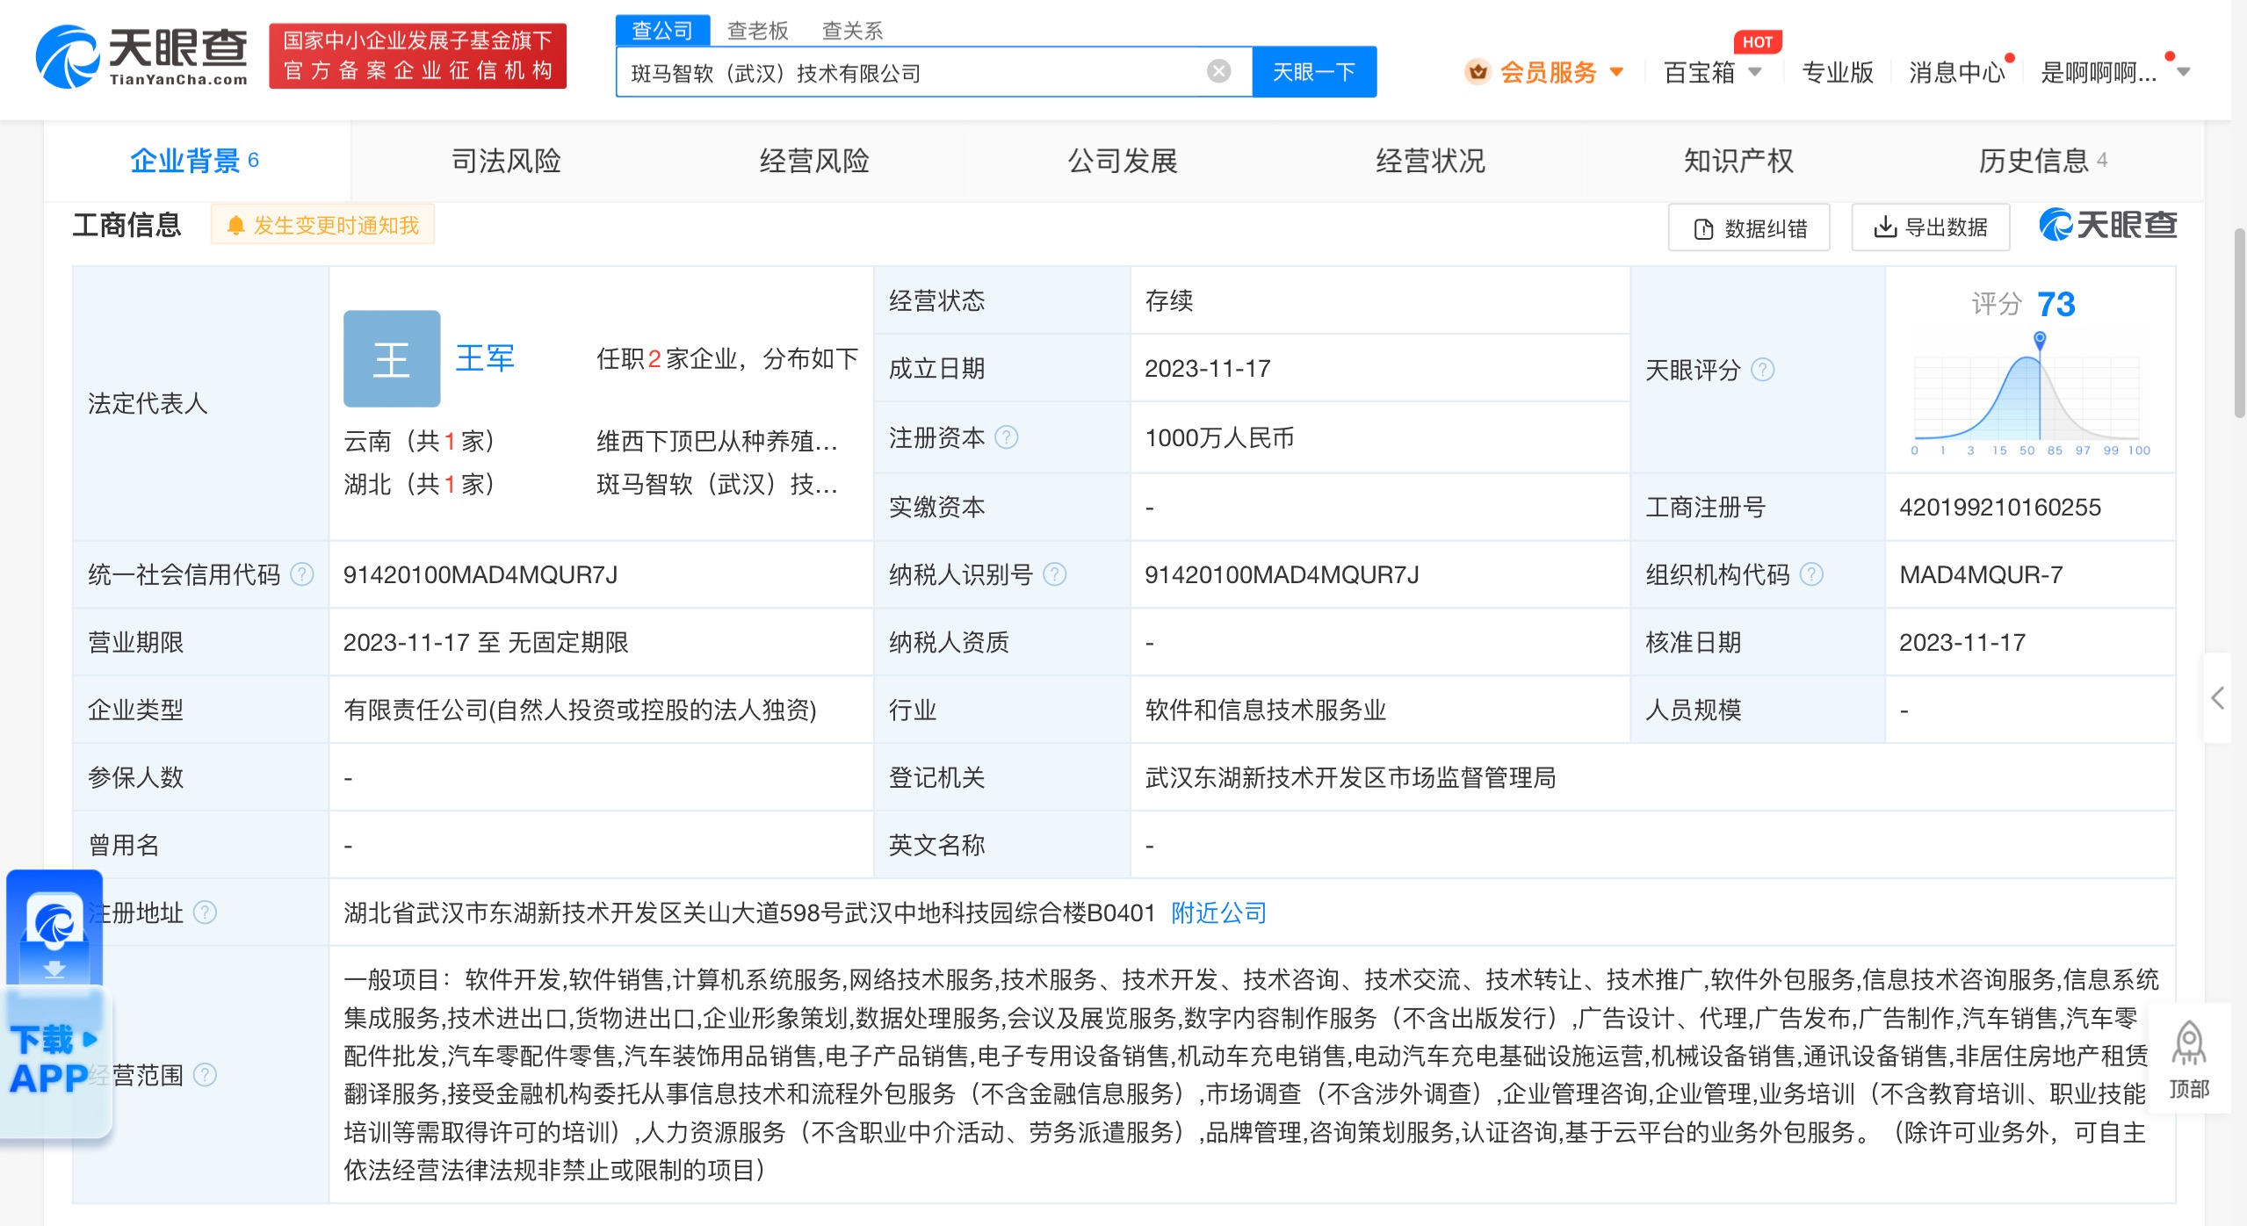Open the 消息中心 link
This screenshot has height=1226, width=2247.
click(1957, 72)
